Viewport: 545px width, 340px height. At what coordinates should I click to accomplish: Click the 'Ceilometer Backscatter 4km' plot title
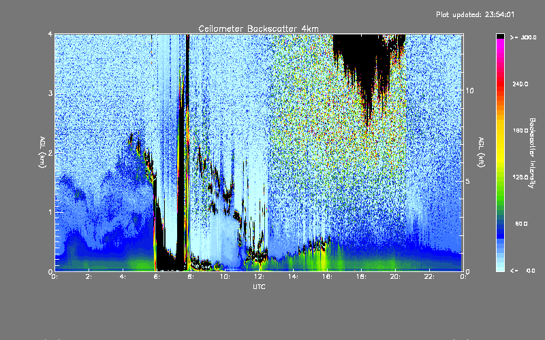(x=258, y=29)
